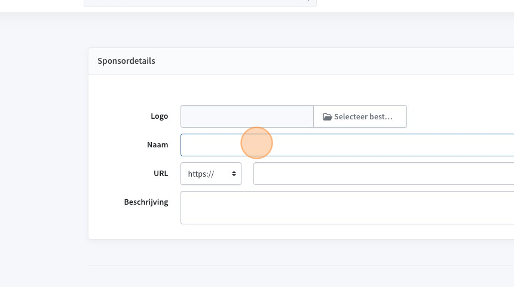Click the Beschrijving field label
Image resolution: width=514 pixels, height=287 pixels.
click(x=146, y=202)
